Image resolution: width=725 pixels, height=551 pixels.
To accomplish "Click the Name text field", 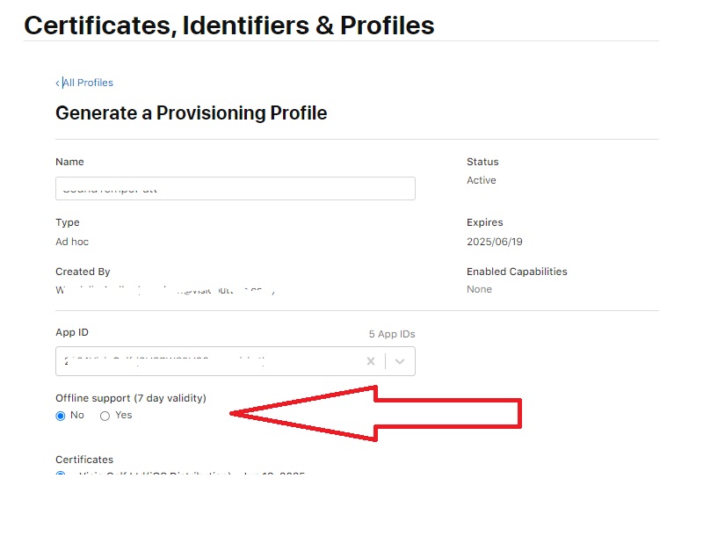I will [235, 188].
